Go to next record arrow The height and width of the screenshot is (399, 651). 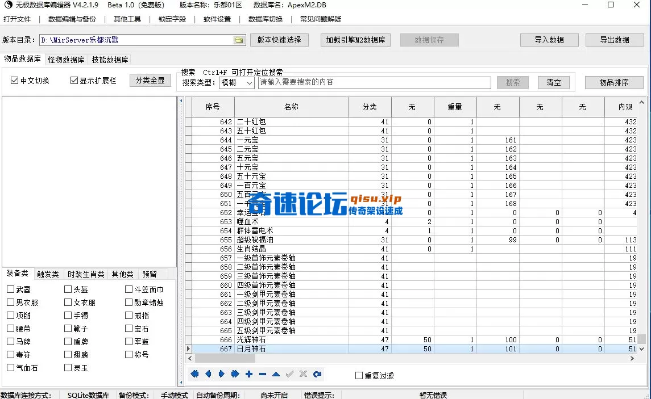coord(222,374)
